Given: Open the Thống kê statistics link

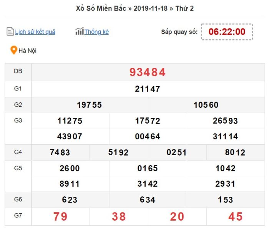Looking at the screenshot, I should point(96,32).
